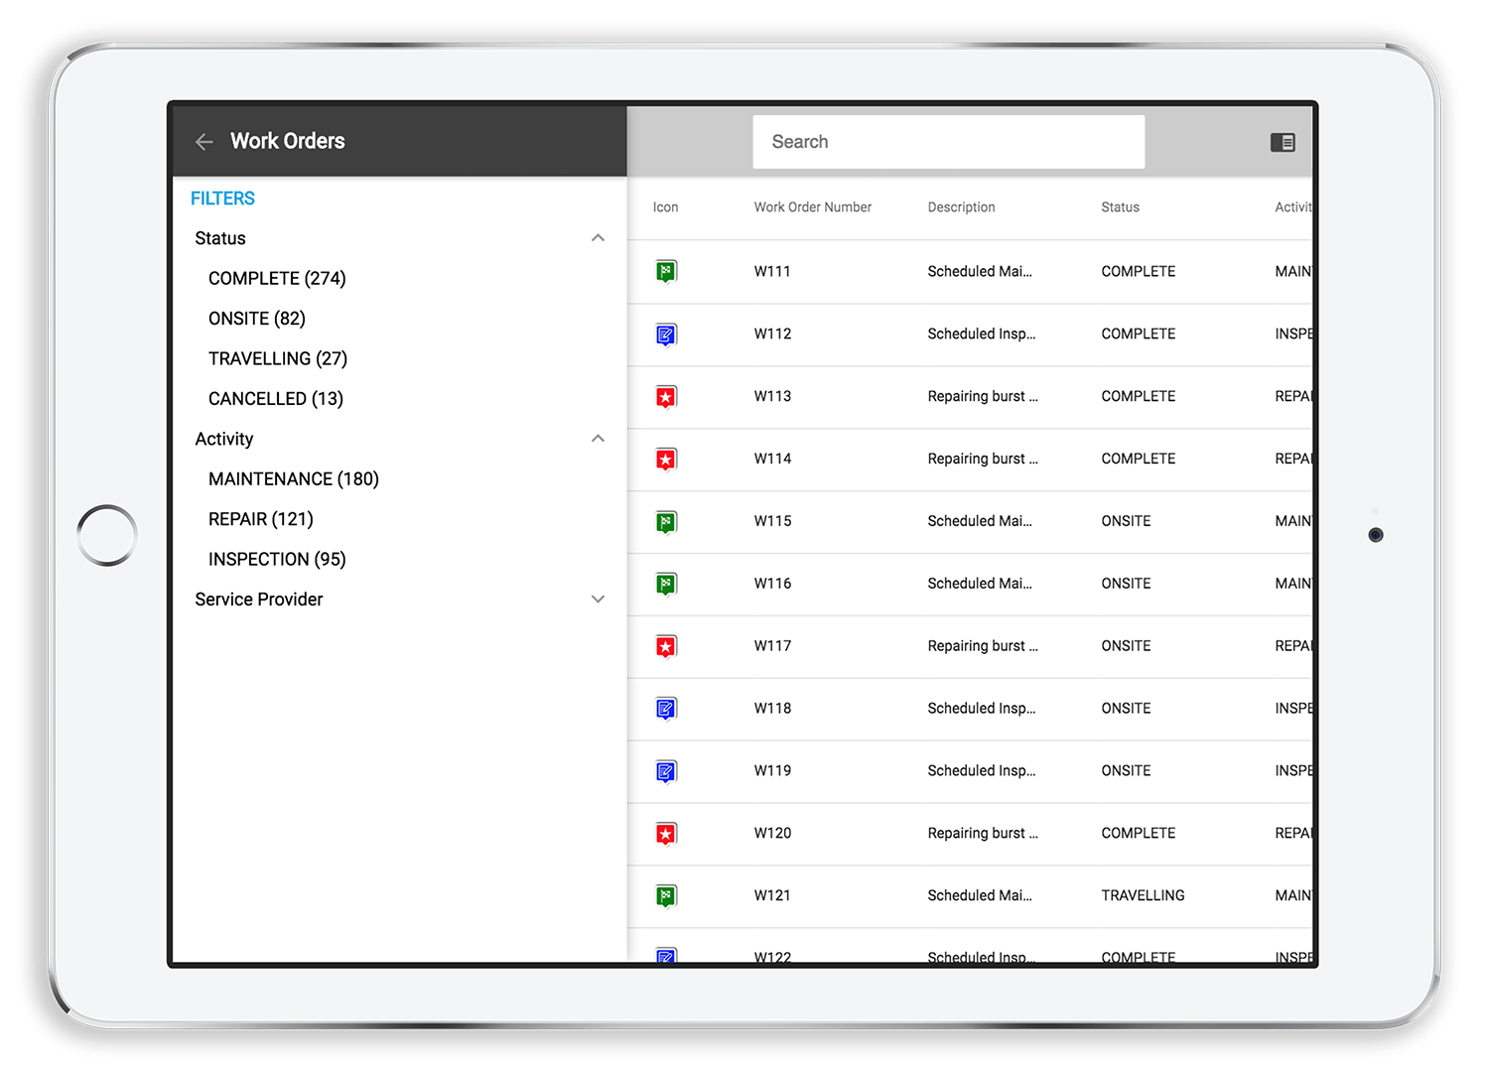Screen dimensions: 1489x1072
Task: Select work order number W111
Action: [772, 271]
